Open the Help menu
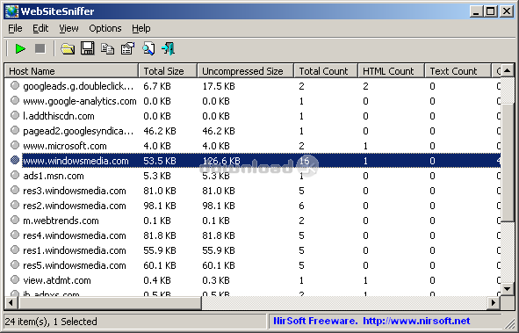This screenshot has width=519, height=333. coord(141,28)
